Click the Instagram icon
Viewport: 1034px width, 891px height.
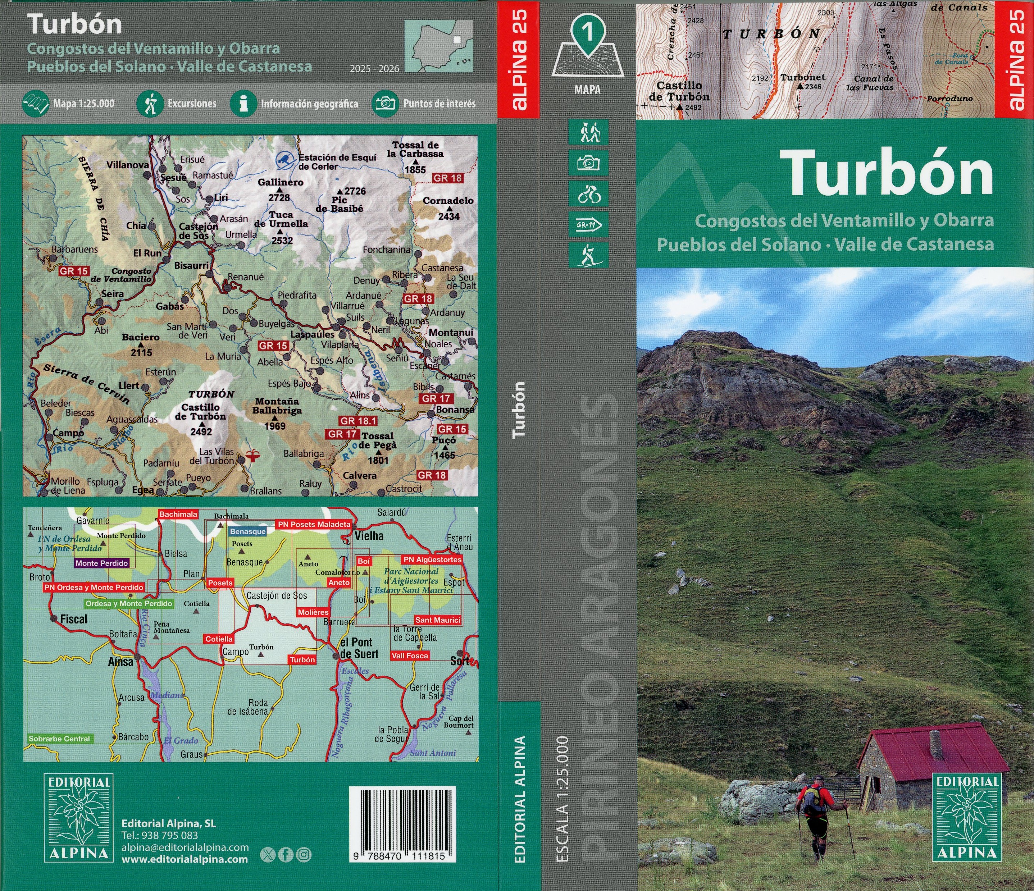pos(304,855)
